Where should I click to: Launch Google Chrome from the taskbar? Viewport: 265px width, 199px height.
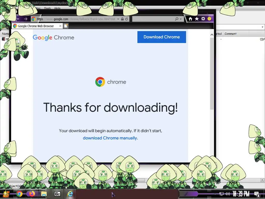[19, 194]
